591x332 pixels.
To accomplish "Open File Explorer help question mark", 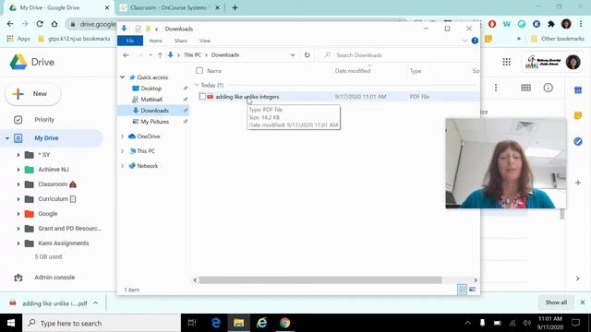I will 475,41.
